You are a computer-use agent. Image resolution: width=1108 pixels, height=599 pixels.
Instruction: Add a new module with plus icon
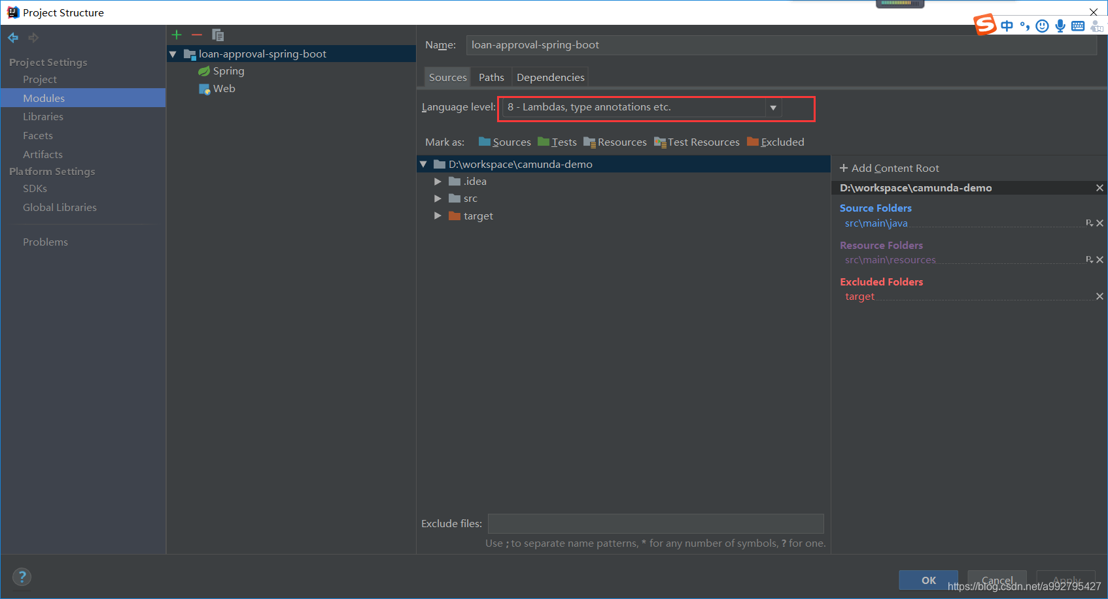click(x=177, y=35)
